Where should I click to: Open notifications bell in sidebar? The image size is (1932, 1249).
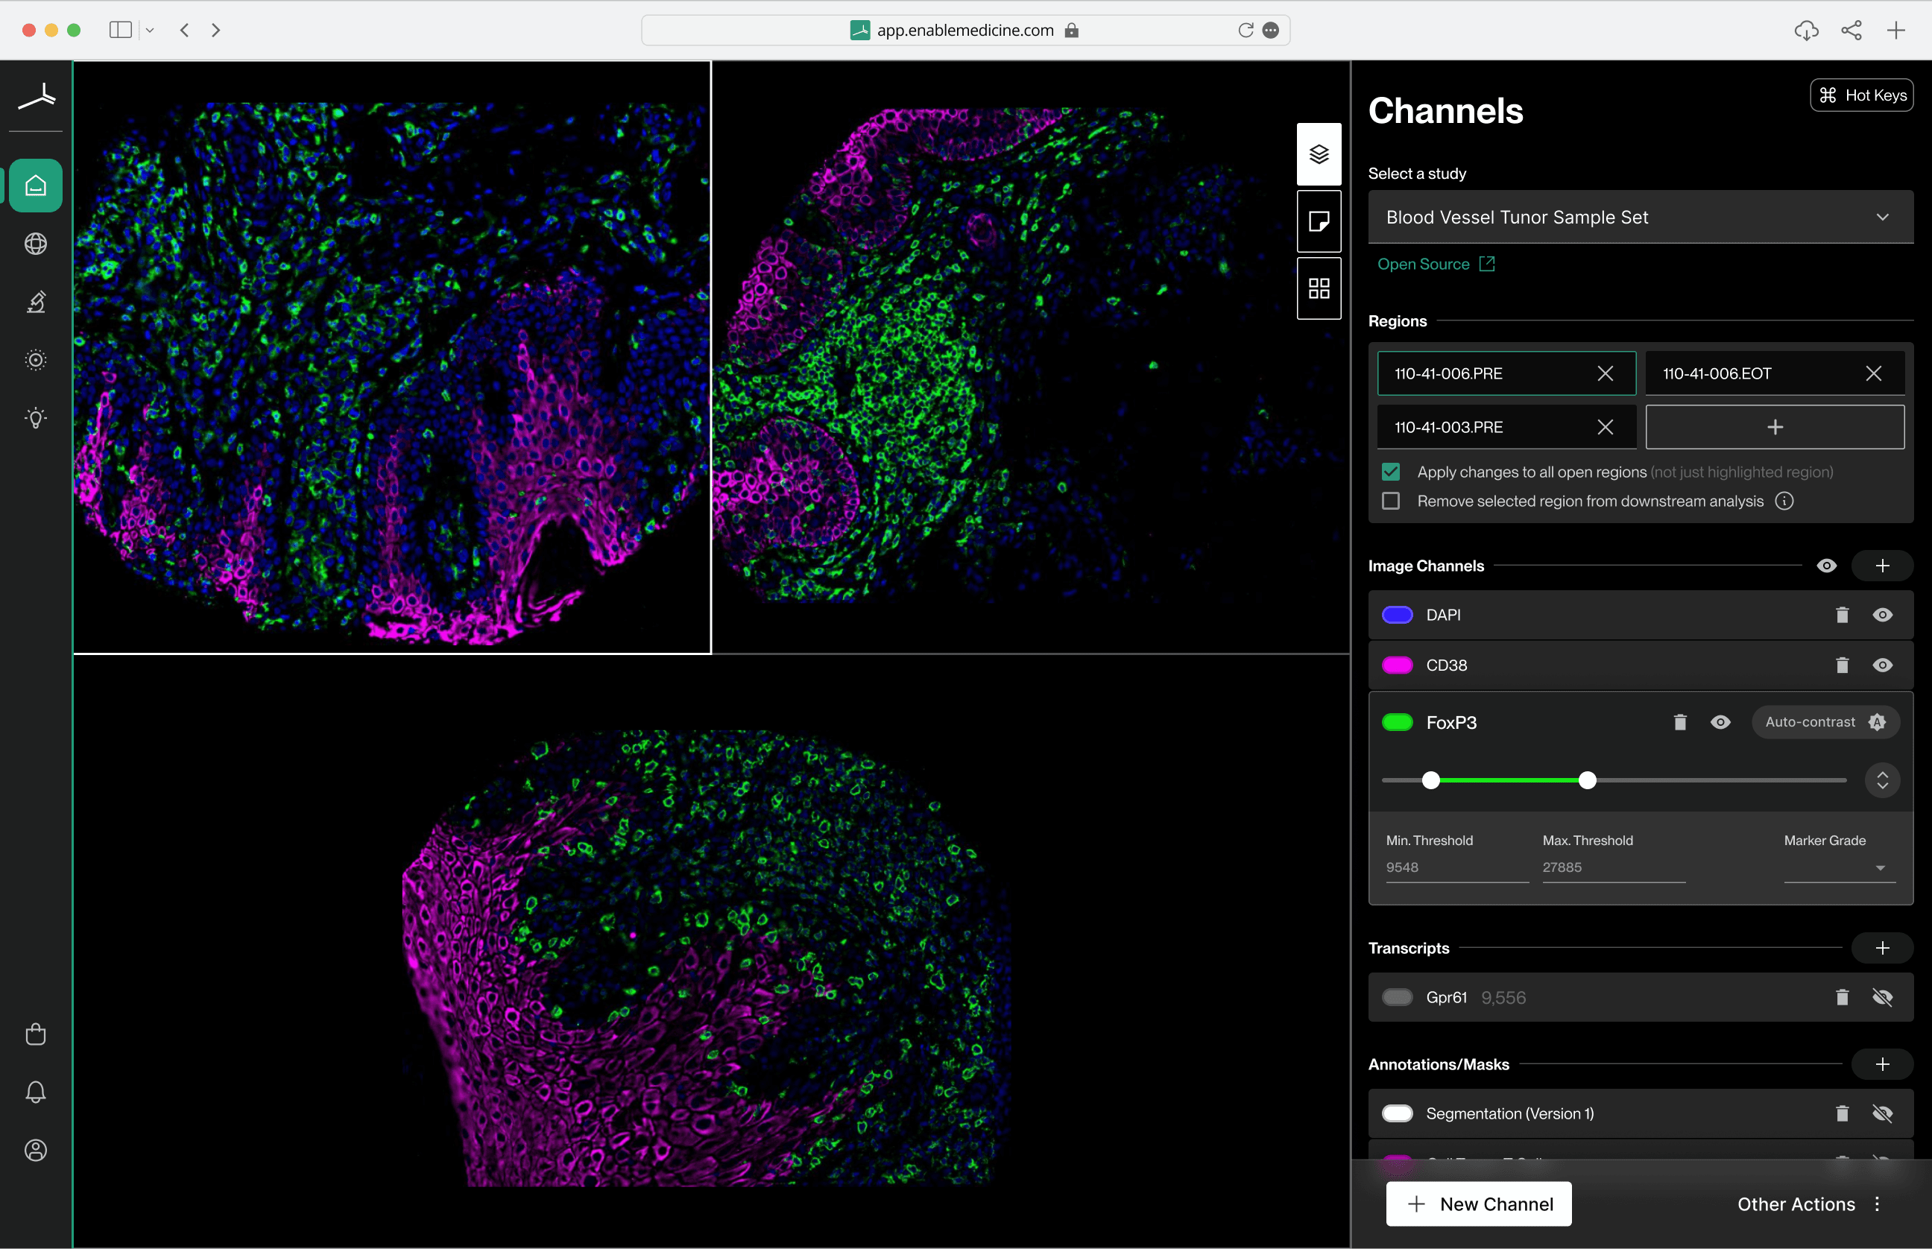point(36,1093)
